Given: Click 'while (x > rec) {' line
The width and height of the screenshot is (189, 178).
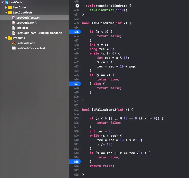Looking at the screenshot, I should [x=106, y=136].
